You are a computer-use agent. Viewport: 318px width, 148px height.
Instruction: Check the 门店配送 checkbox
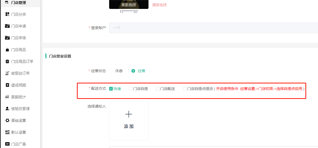pos(158,89)
